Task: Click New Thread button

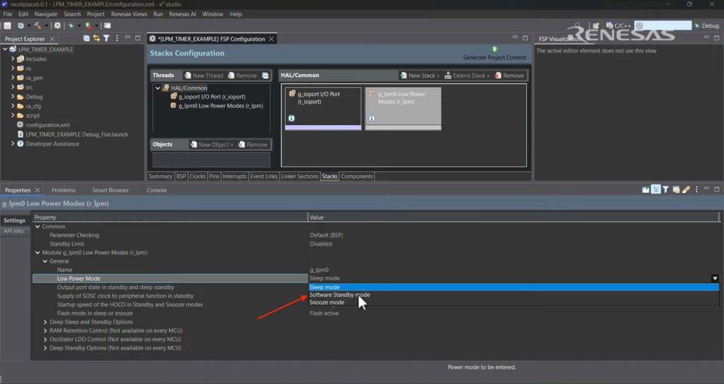Action: (204, 75)
